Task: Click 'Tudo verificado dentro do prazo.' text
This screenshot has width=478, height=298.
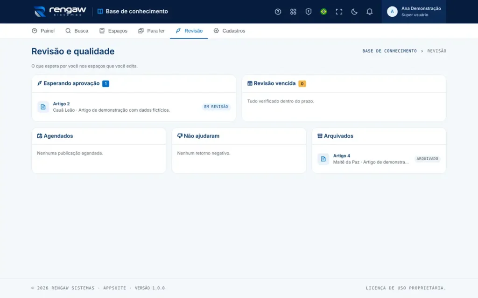Action: (x=281, y=101)
